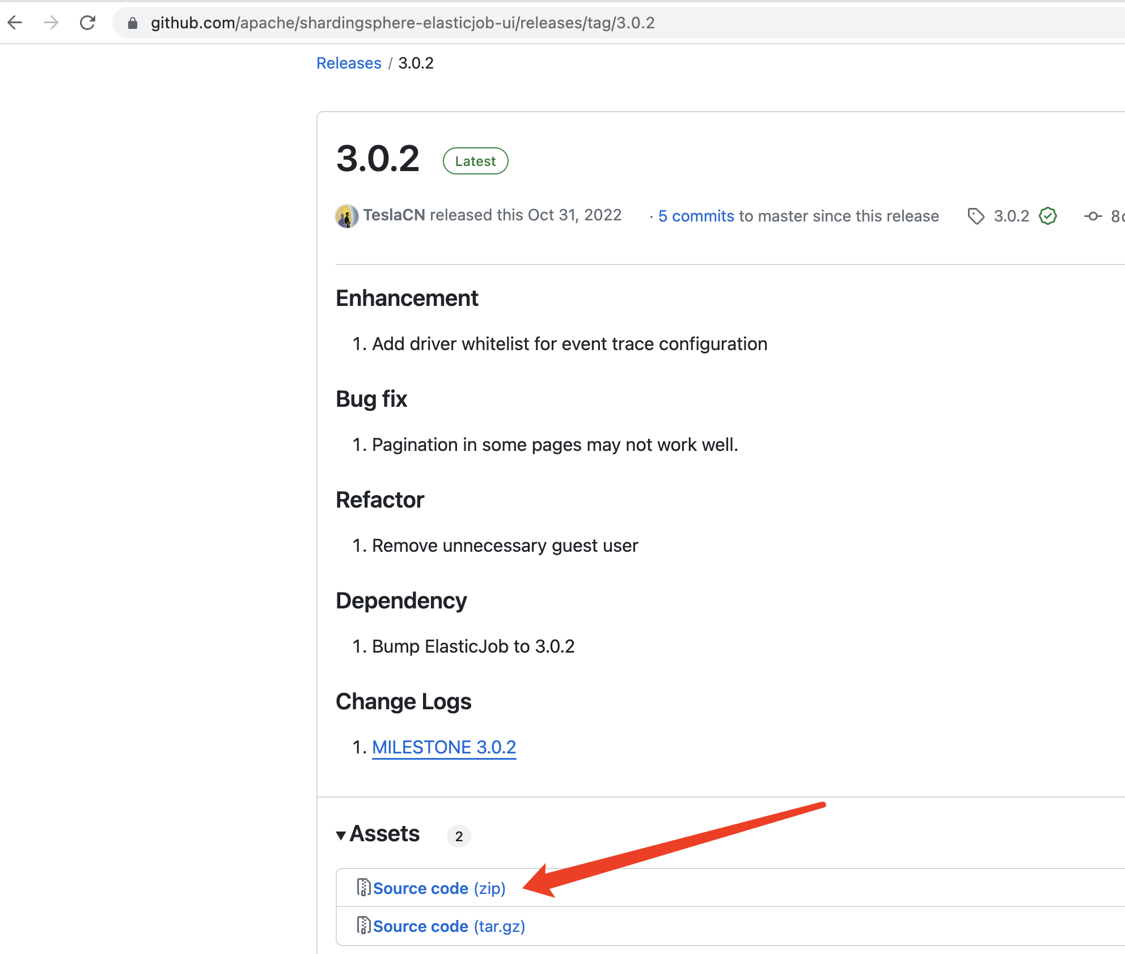Image resolution: width=1125 pixels, height=954 pixels.
Task: Reload the page with the refresh icon
Action: coord(87,23)
